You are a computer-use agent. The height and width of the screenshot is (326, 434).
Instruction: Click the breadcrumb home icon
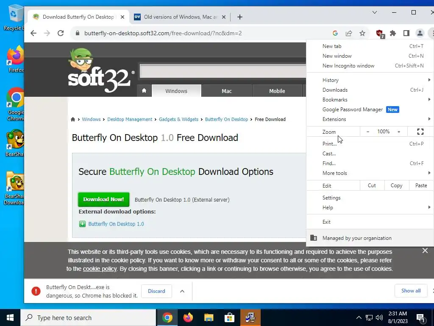(x=73, y=119)
